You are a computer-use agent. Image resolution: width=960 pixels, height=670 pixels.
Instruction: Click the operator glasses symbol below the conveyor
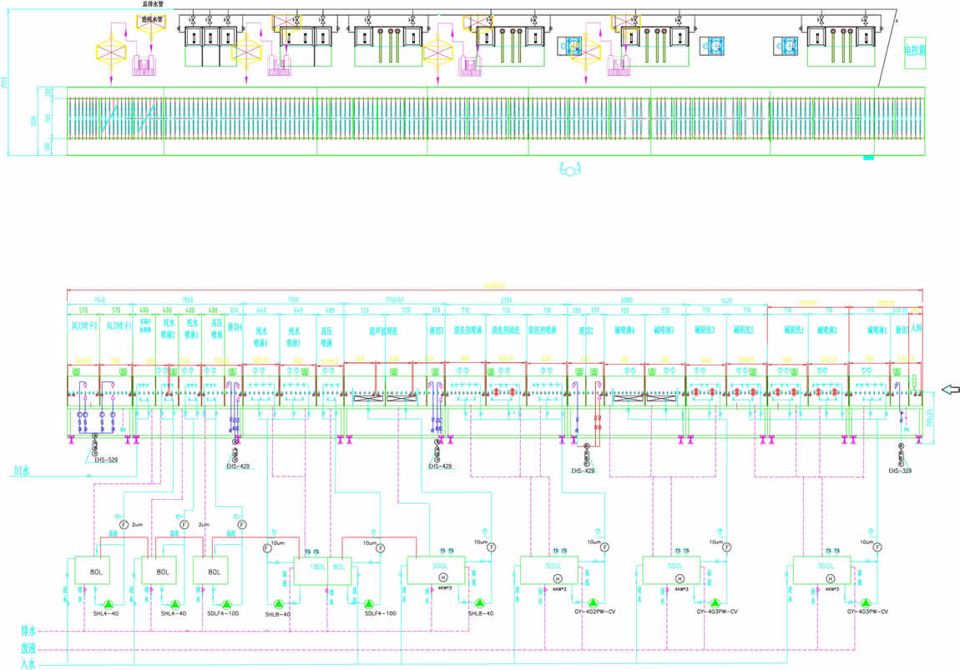point(570,169)
